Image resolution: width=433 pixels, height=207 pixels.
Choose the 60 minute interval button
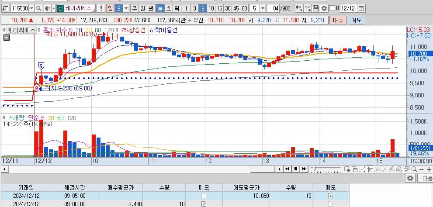(x=244, y=8)
